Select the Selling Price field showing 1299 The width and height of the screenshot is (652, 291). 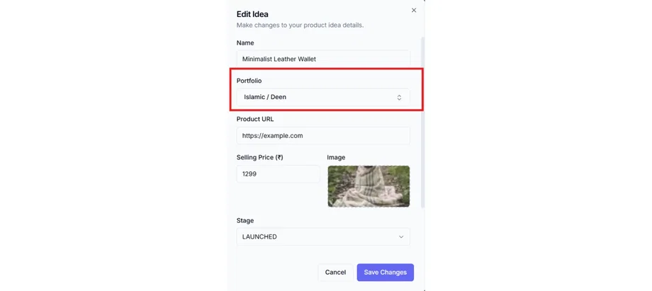278,173
